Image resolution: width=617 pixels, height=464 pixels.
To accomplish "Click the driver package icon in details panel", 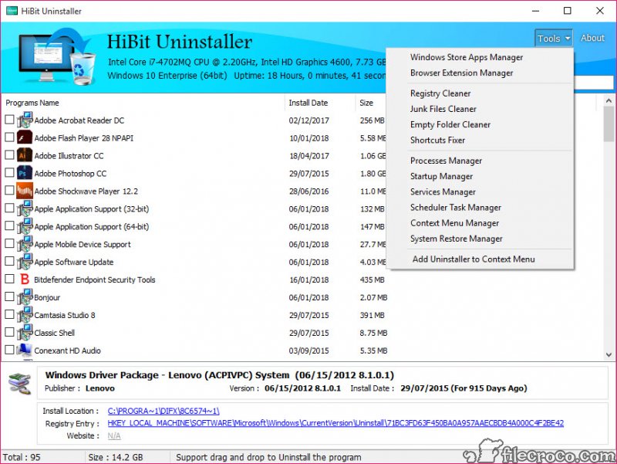I will [x=20, y=384].
